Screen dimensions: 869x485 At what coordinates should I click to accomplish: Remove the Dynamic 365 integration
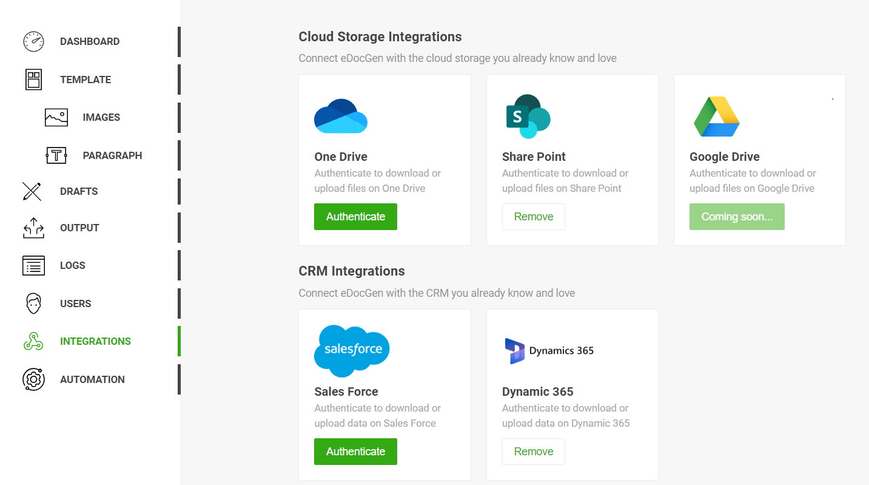click(533, 451)
